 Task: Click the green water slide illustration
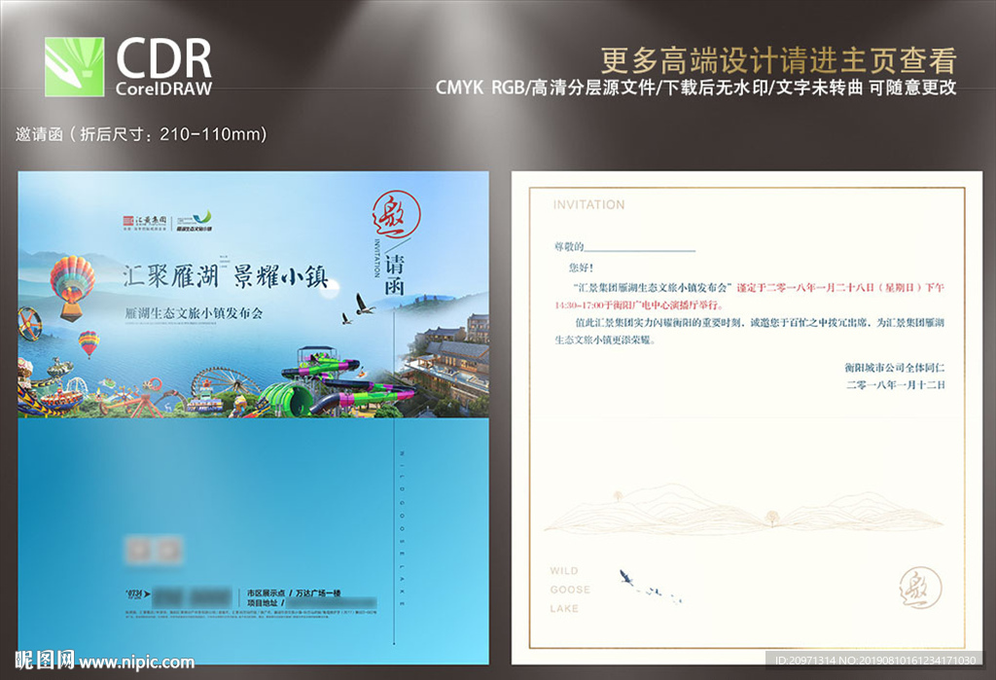coord(337,384)
